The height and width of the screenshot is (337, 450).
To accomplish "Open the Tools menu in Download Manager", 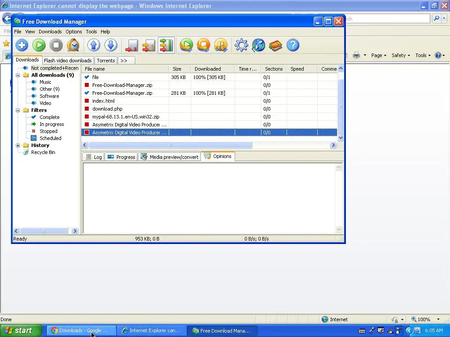I will point(91,32).
